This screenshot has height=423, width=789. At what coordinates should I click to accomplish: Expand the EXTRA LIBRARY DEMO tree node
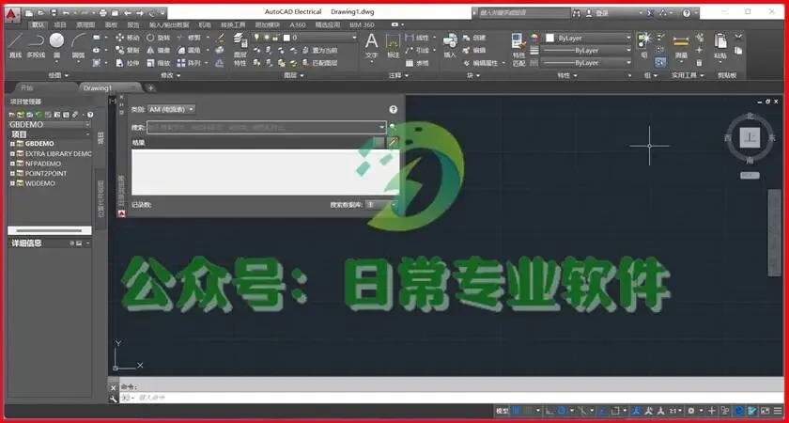coord(12,153)
